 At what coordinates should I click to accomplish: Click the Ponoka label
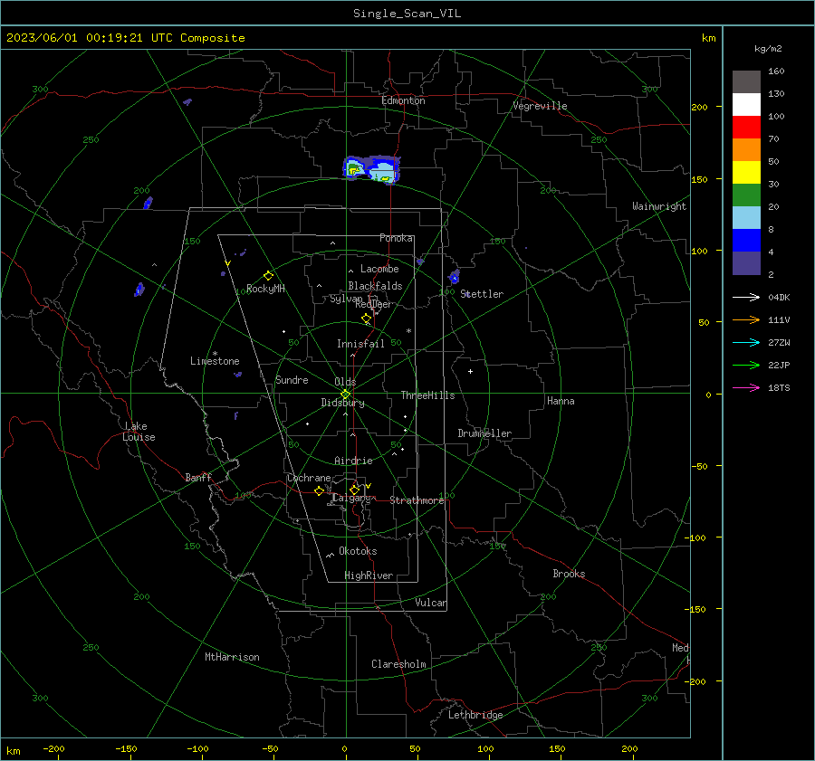point(396,238)
